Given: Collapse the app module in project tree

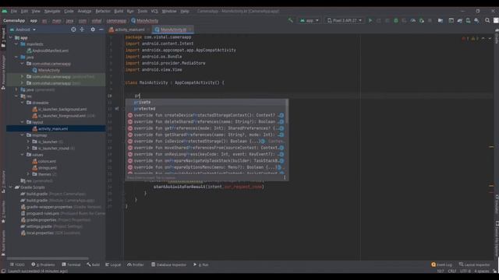Looking at the screenshot, I should [10, 38].
